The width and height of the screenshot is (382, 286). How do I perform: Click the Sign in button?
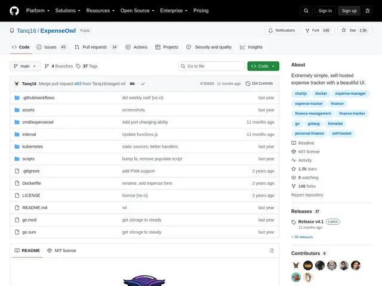[325, 11]
